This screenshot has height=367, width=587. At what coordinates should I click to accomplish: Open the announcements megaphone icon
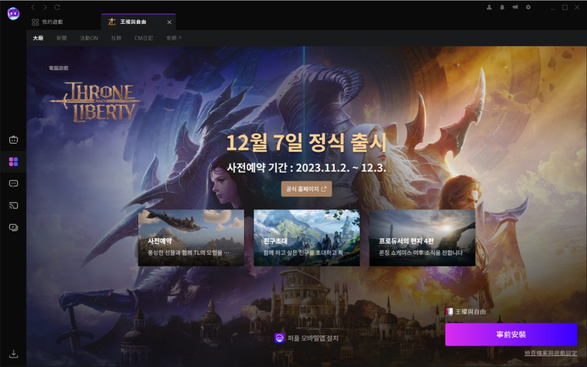[x=515, y=7]
